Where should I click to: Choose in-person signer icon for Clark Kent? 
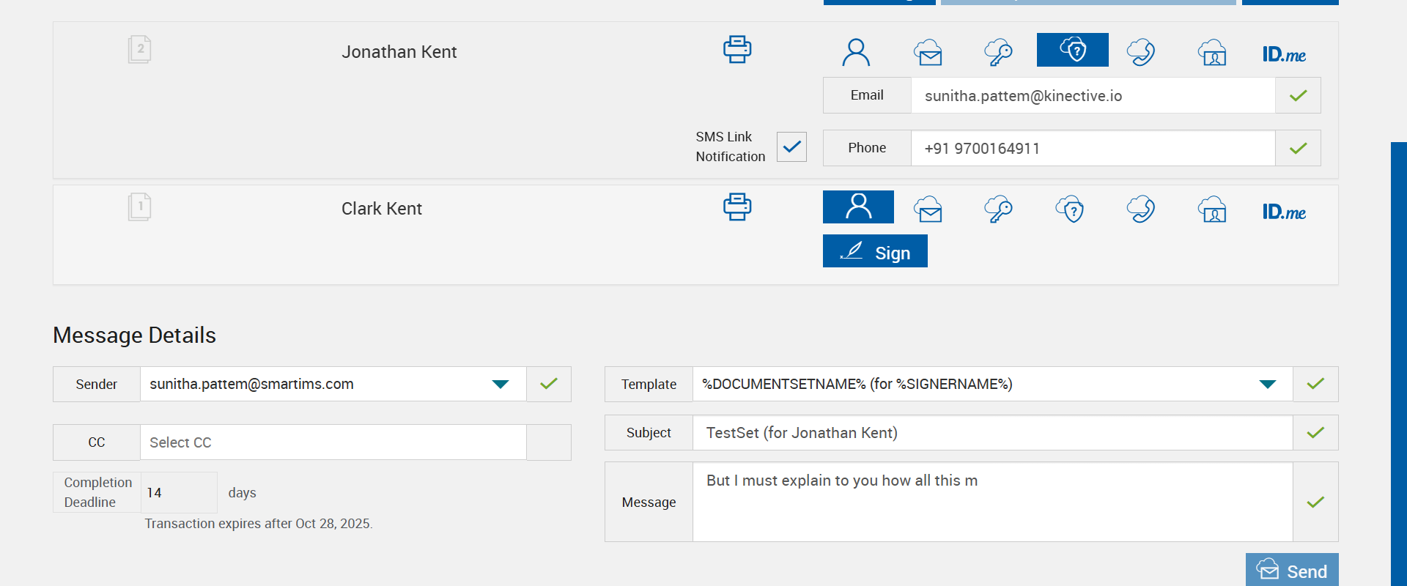click(858, 207)
